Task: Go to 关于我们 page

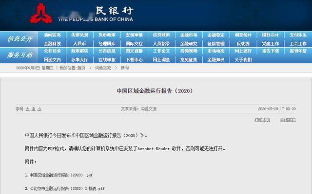Action: (x=243, y=60)
